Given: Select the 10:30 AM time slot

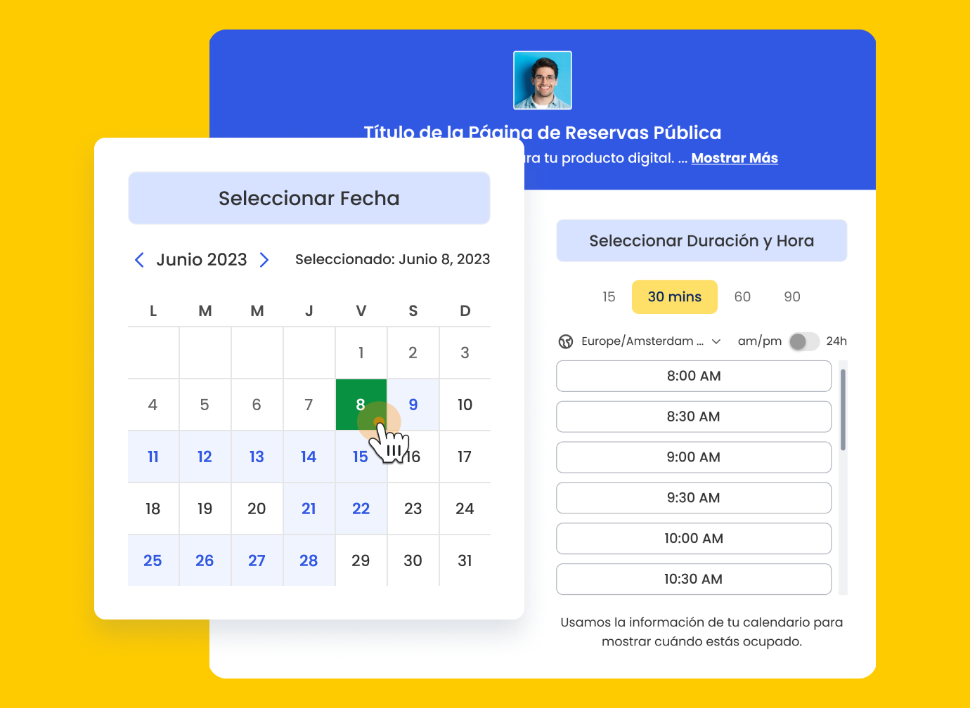Looking at the screenshot, I should click(x=693, y=579).
